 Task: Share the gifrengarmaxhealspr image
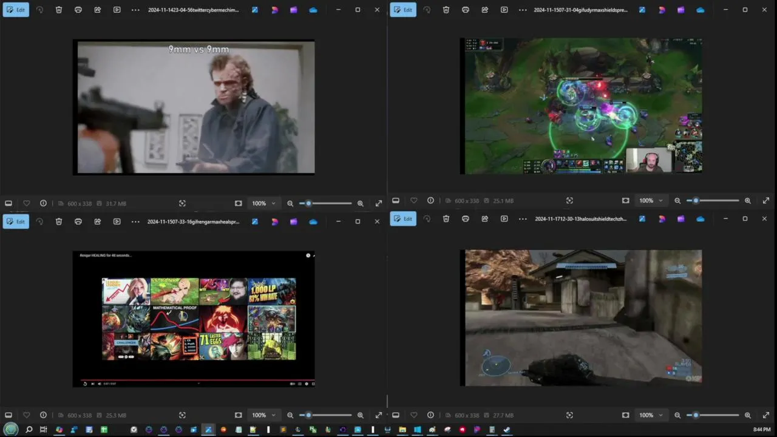[98, 222]
